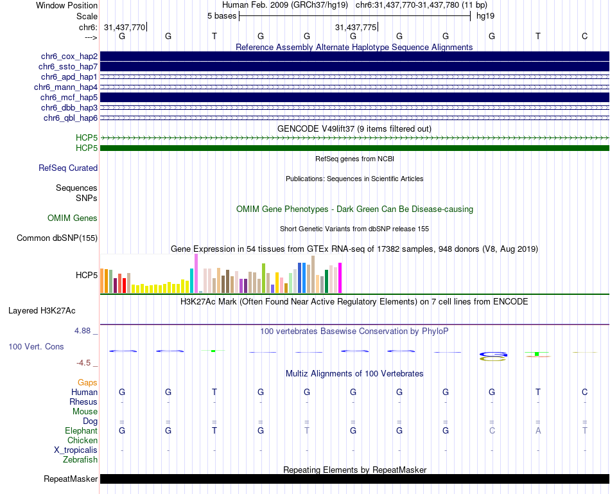
Task: Open Short Genetic Variants from dbSNP title
Action: (354, 229)
